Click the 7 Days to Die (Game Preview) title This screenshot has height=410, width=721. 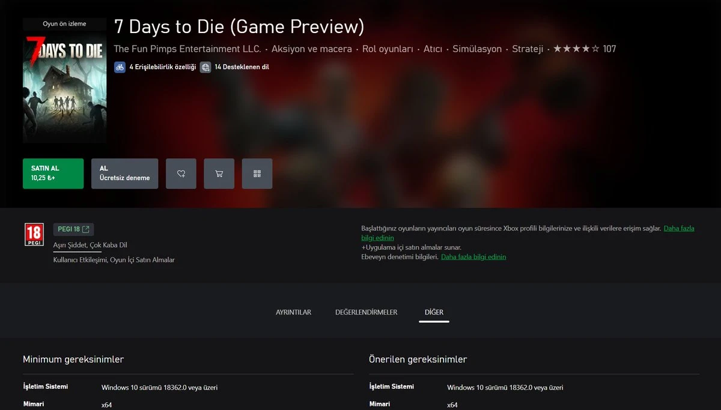pos(239,26)
